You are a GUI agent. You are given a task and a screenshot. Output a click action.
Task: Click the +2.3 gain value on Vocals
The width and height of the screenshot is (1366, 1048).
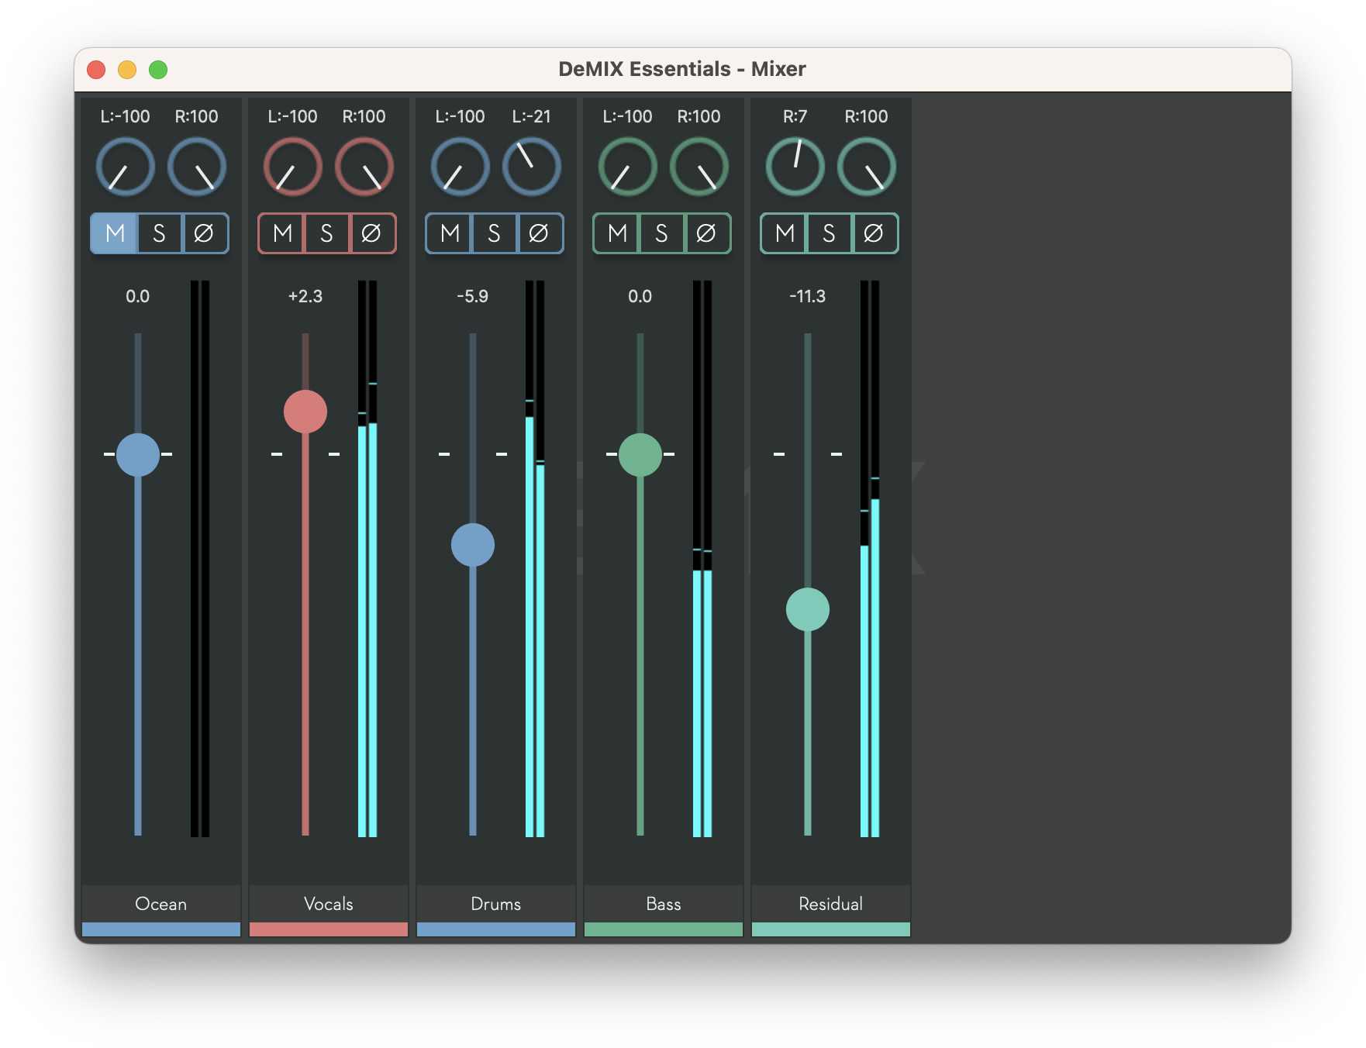click(x=305, y=295)
